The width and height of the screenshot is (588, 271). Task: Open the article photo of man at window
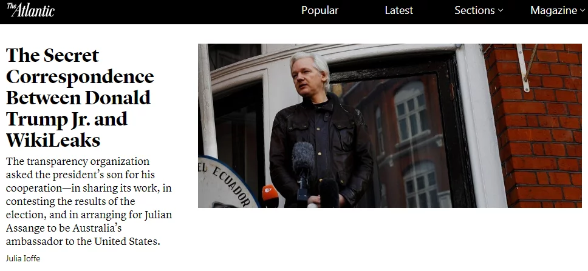(389, 125)
